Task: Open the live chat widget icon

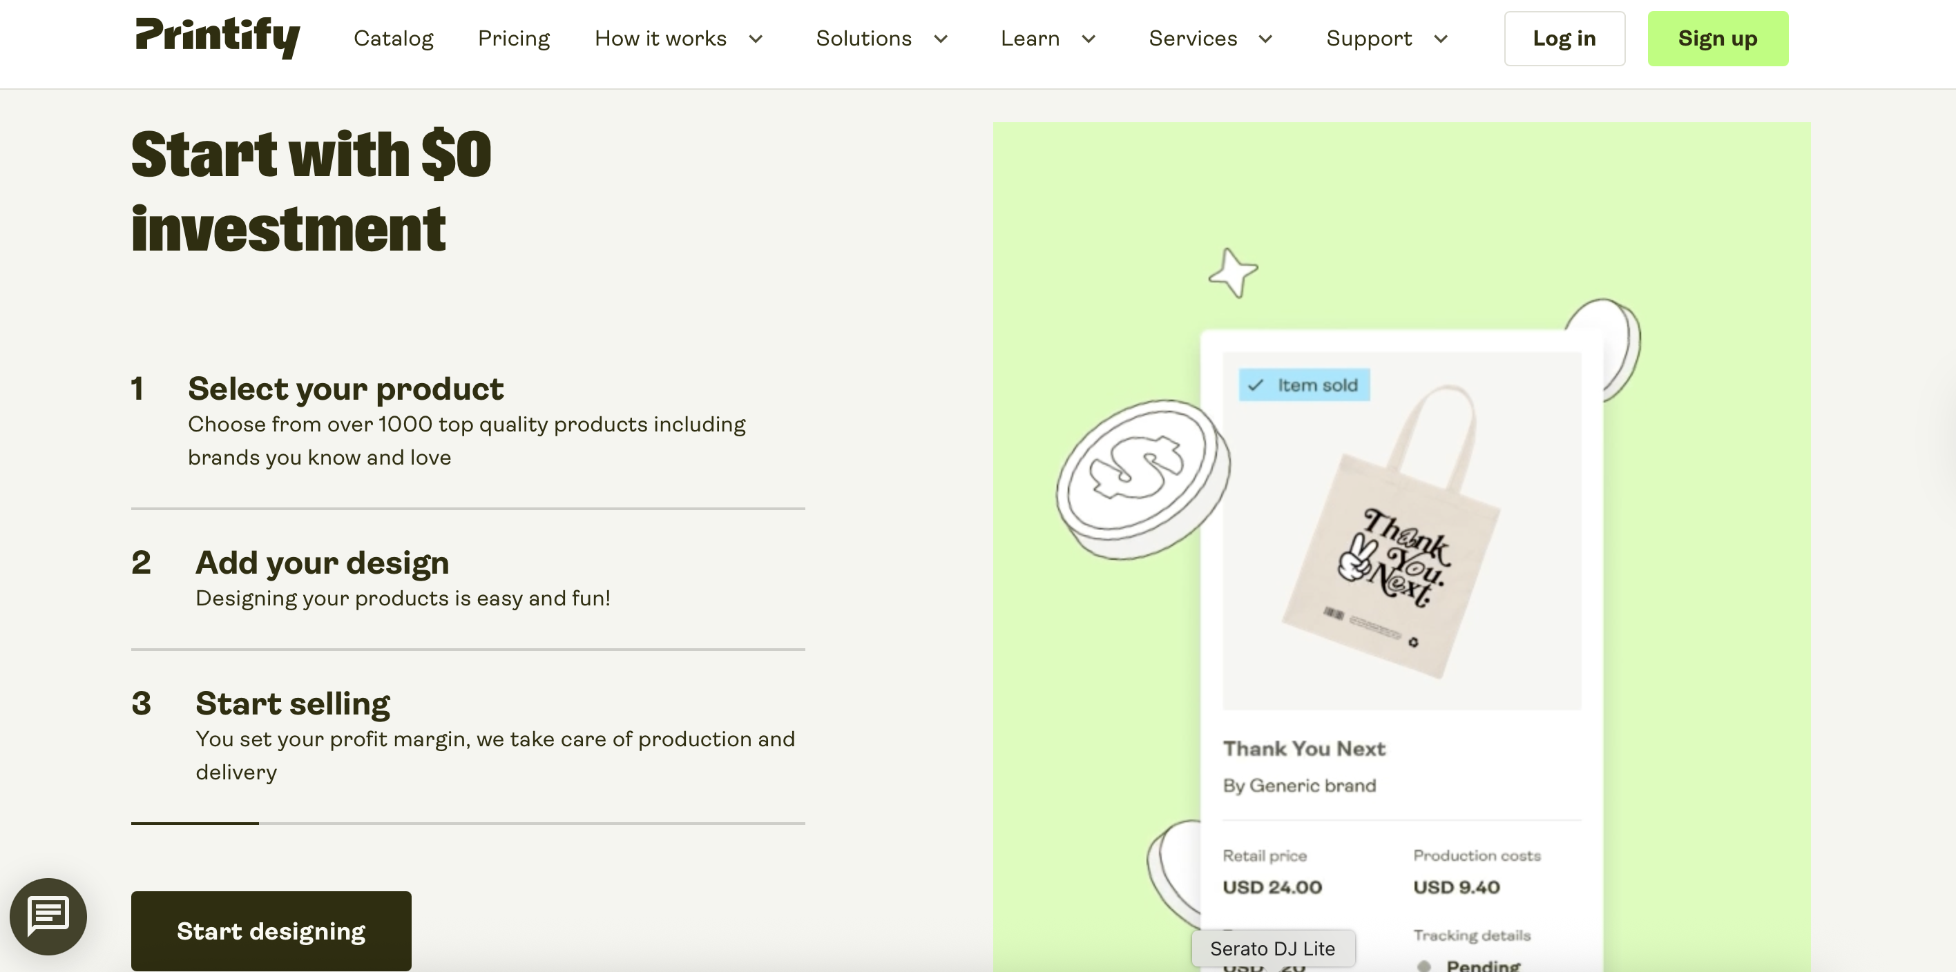Action: (48, 916)
